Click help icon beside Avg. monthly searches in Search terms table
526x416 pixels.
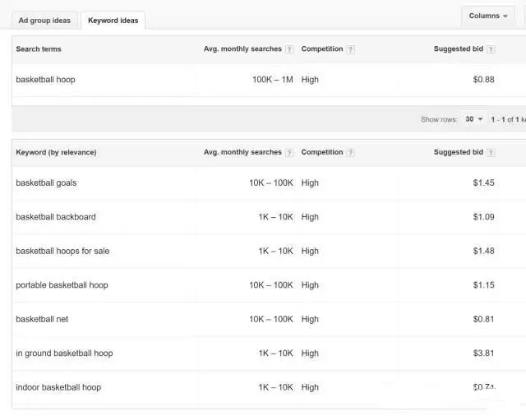(x=289, y=49)
